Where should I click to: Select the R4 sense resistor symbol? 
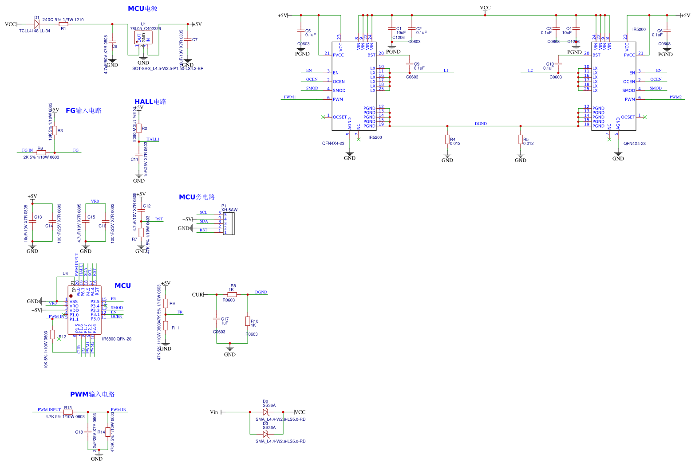coord(447,140)
